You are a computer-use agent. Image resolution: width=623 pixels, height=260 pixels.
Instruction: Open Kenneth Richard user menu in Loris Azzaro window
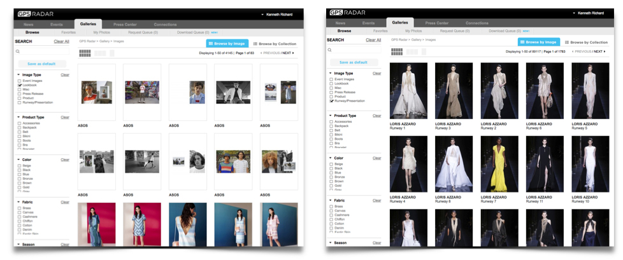(x=589, y=13)
